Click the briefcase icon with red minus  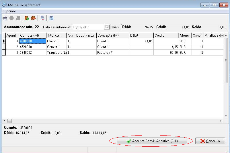click(34, 18)
